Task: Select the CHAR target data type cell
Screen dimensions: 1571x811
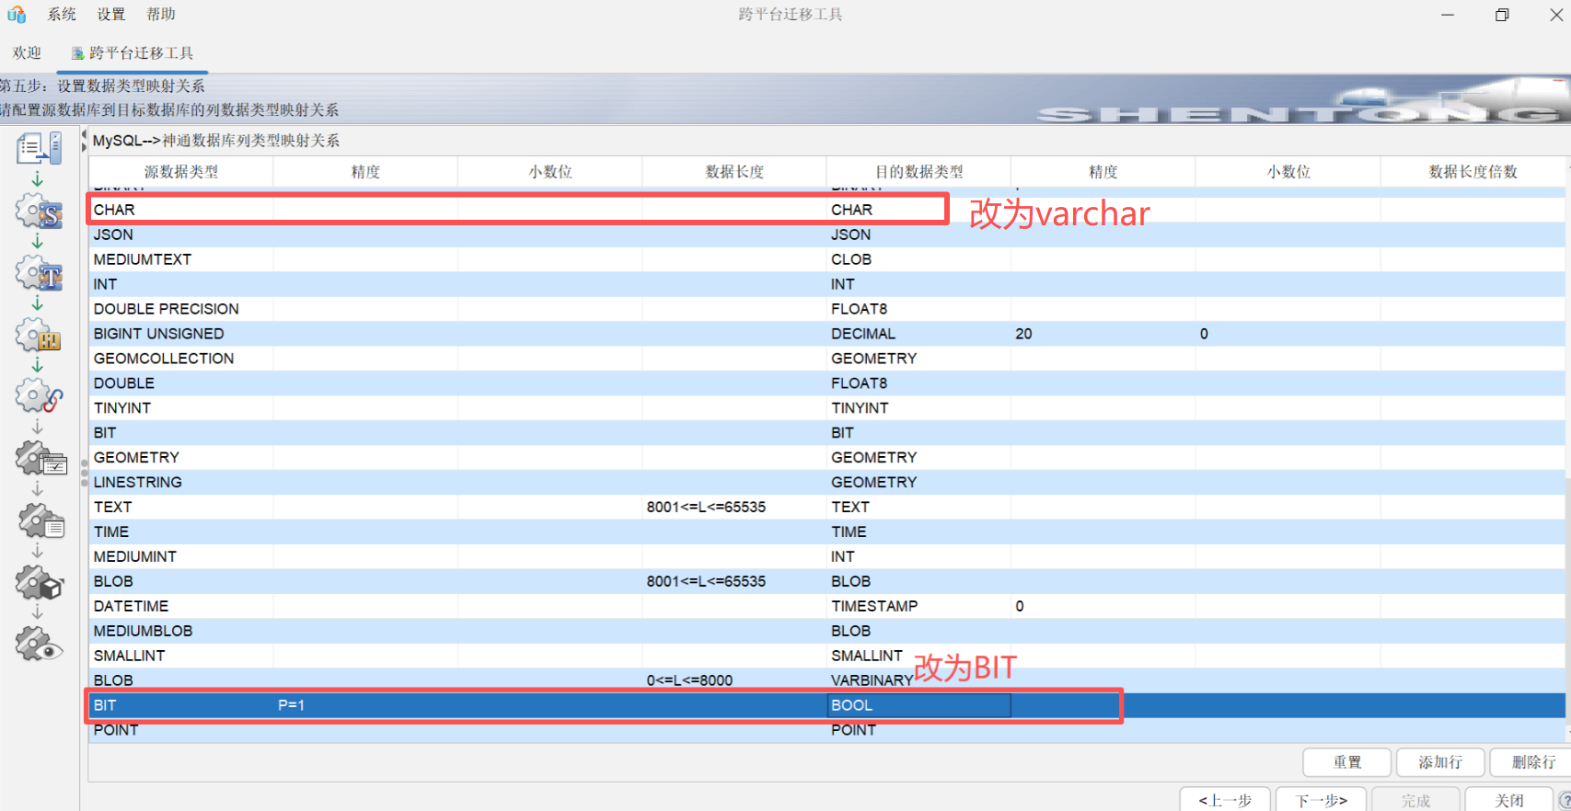Action: pos(918,210)
